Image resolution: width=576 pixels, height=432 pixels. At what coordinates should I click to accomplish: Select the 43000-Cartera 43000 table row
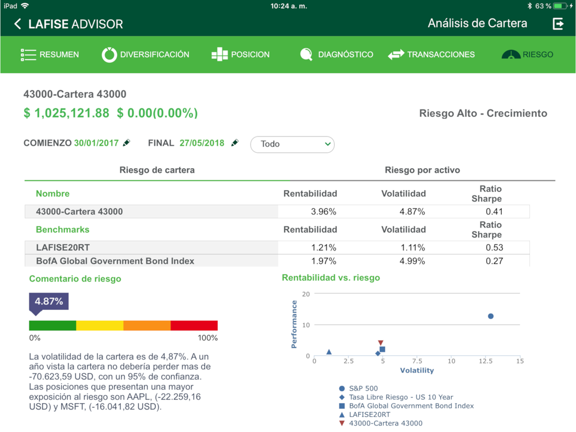pos(277,211)
